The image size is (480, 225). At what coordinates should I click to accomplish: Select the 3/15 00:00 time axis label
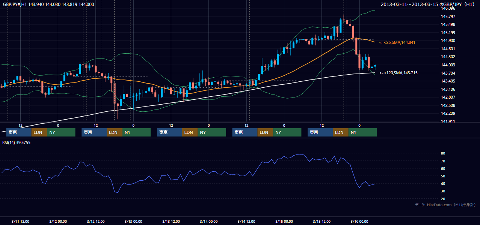point(284,221)
